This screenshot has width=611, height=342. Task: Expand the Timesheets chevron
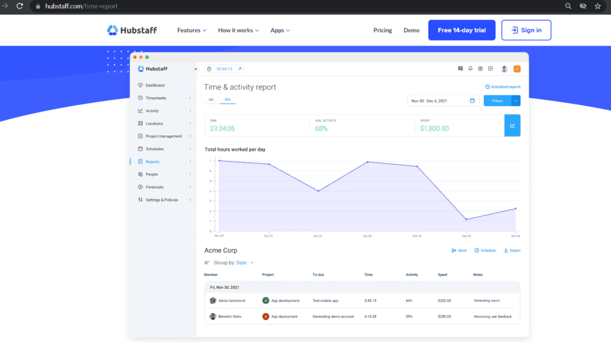[190, 98]
